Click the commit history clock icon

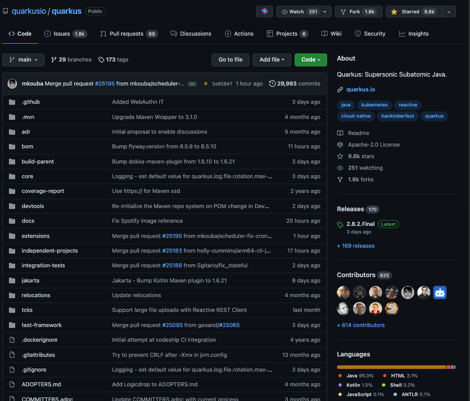pos(272,83)
